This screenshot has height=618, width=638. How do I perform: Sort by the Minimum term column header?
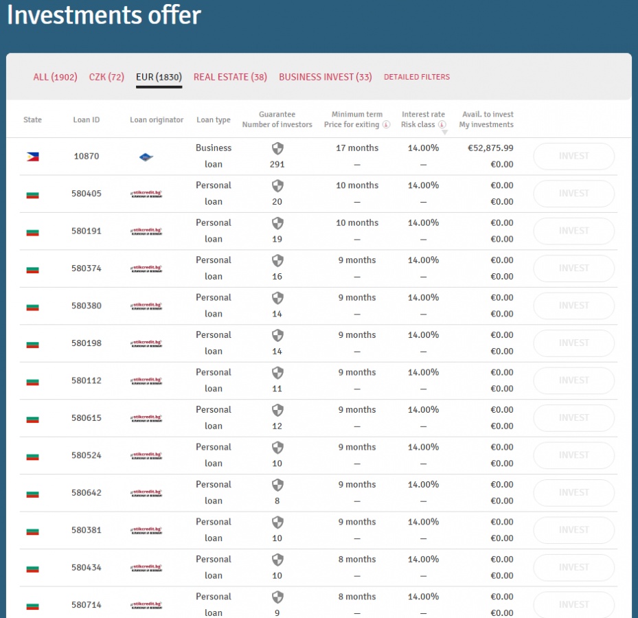coord(356,115)
